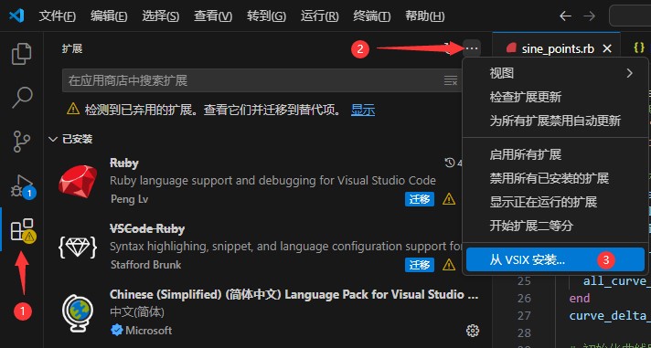The width and height of the screenshot is (651, 348).
Task: Click line number 26 in editor gutter
Action: (x=525, y=299)
